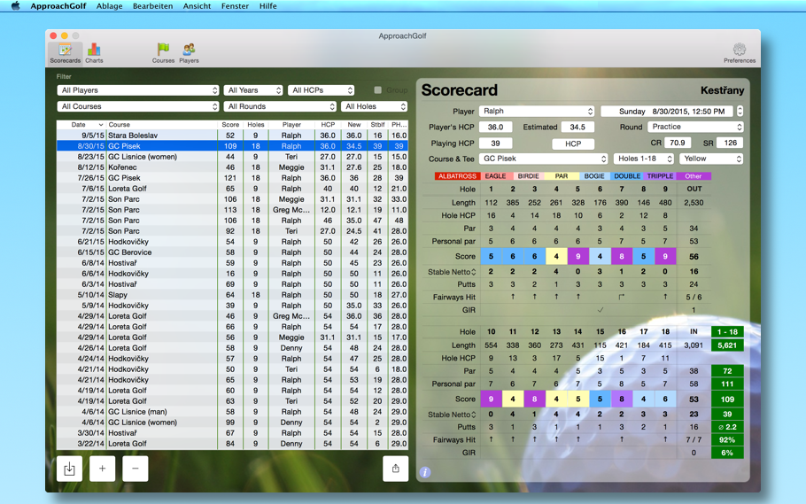This screenshot has height=504, width=806.
Task: Click the SR field 126
Action: pos(731,143)
